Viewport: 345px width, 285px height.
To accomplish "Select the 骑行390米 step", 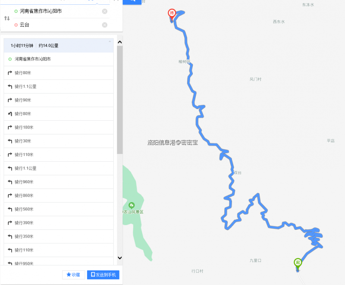I will click(59, 223).
